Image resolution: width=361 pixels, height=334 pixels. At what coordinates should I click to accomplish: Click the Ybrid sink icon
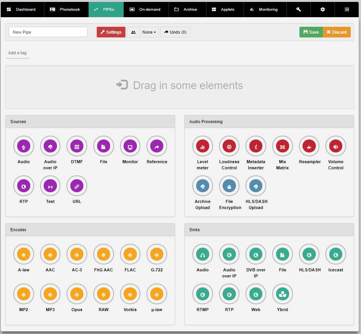pos(282,294)
